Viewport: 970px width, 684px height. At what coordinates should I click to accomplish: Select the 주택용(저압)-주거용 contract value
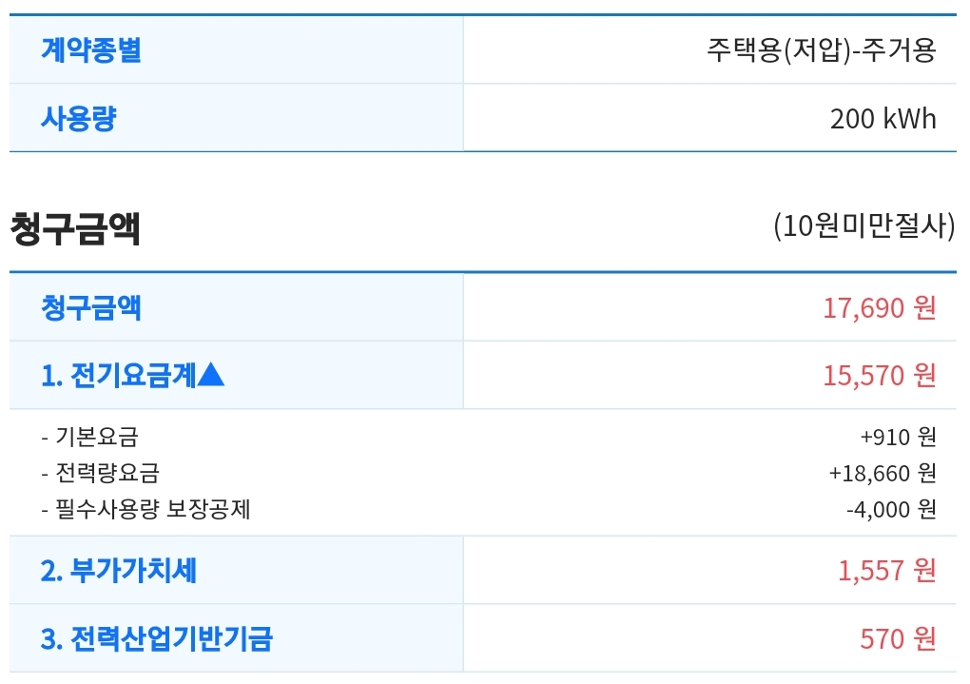pos(821,50)
